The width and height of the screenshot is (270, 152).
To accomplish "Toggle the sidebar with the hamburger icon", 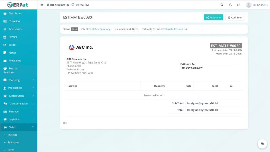I will point(42,5).
